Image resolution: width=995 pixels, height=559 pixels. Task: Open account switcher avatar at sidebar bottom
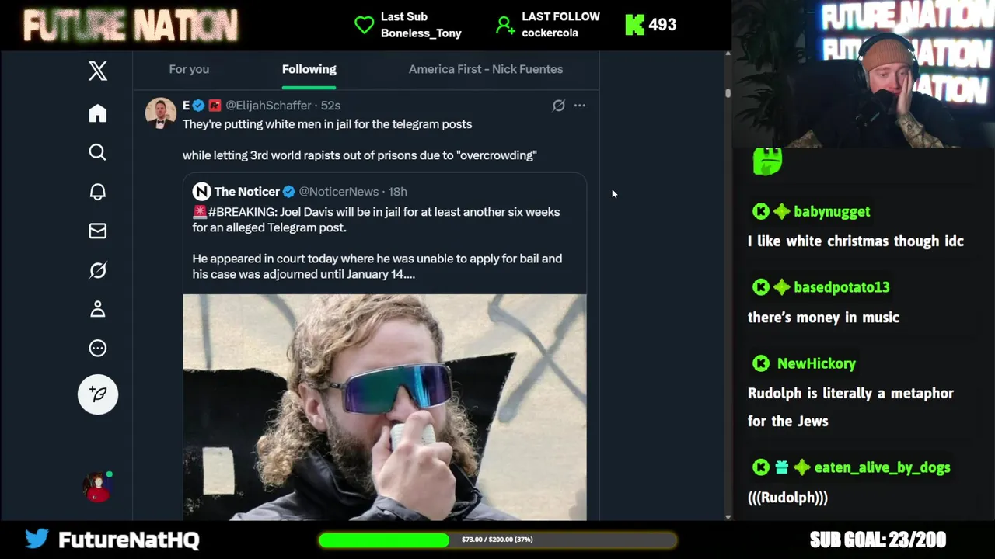tap(98, 487)
